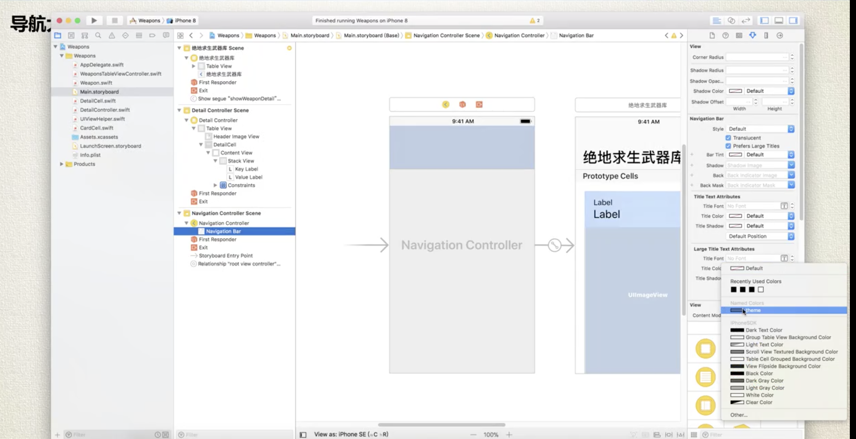
Task: Switch to the Assistant editor icon
Action: [x=731, y=21]
